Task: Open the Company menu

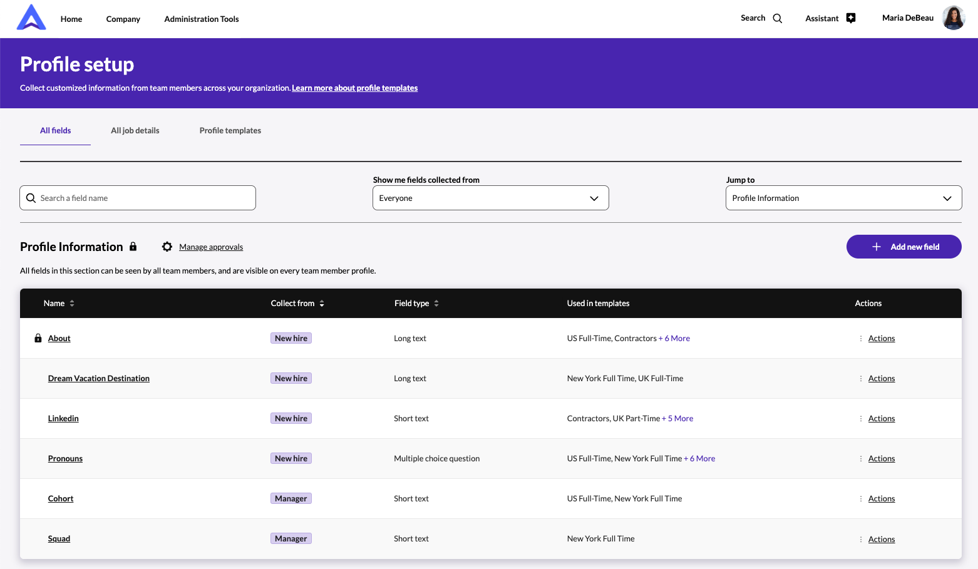Action: (x=123, y=19)
